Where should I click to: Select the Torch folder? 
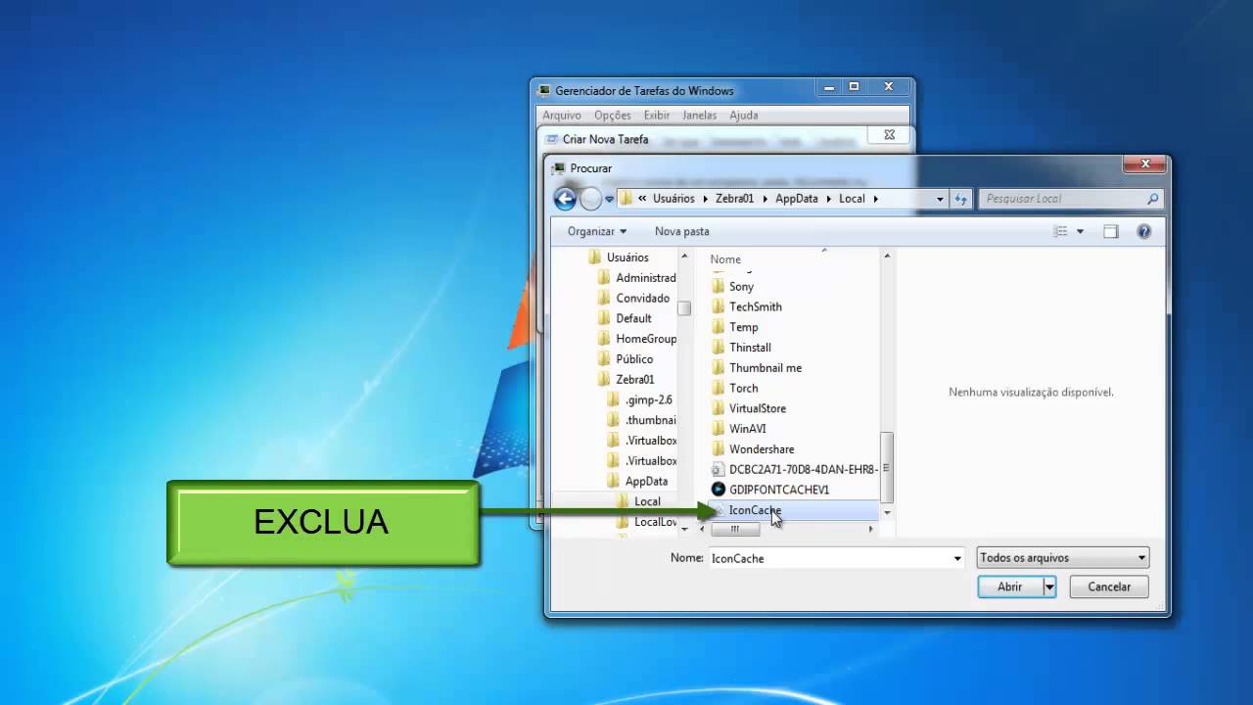(x=743, y=389)
